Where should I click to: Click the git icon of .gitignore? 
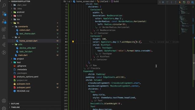pyautogui.click(x=15, y=66)
